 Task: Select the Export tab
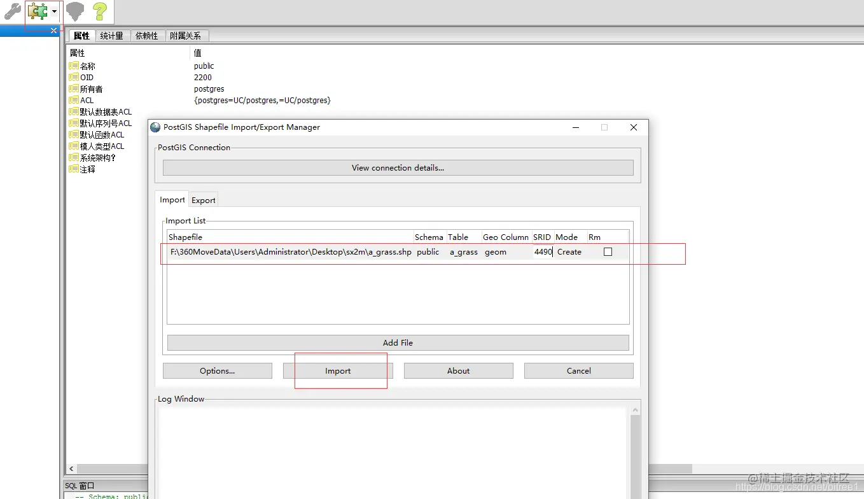pyautogui.click(x=204, y=200)
